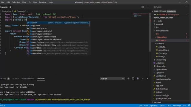Open App.js in the explorer

158,82
